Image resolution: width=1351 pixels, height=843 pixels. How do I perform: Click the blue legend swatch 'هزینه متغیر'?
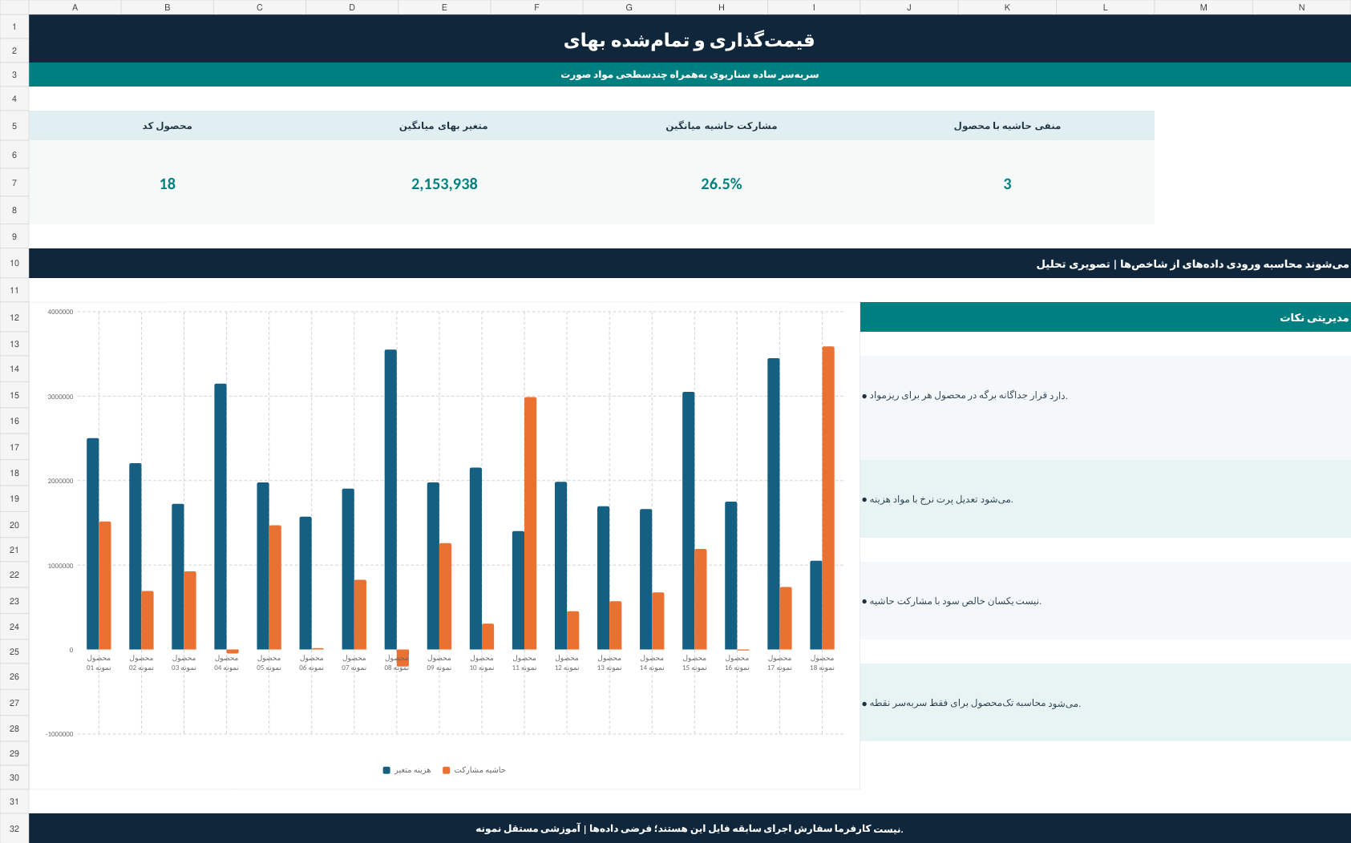[x=386, y=770]
